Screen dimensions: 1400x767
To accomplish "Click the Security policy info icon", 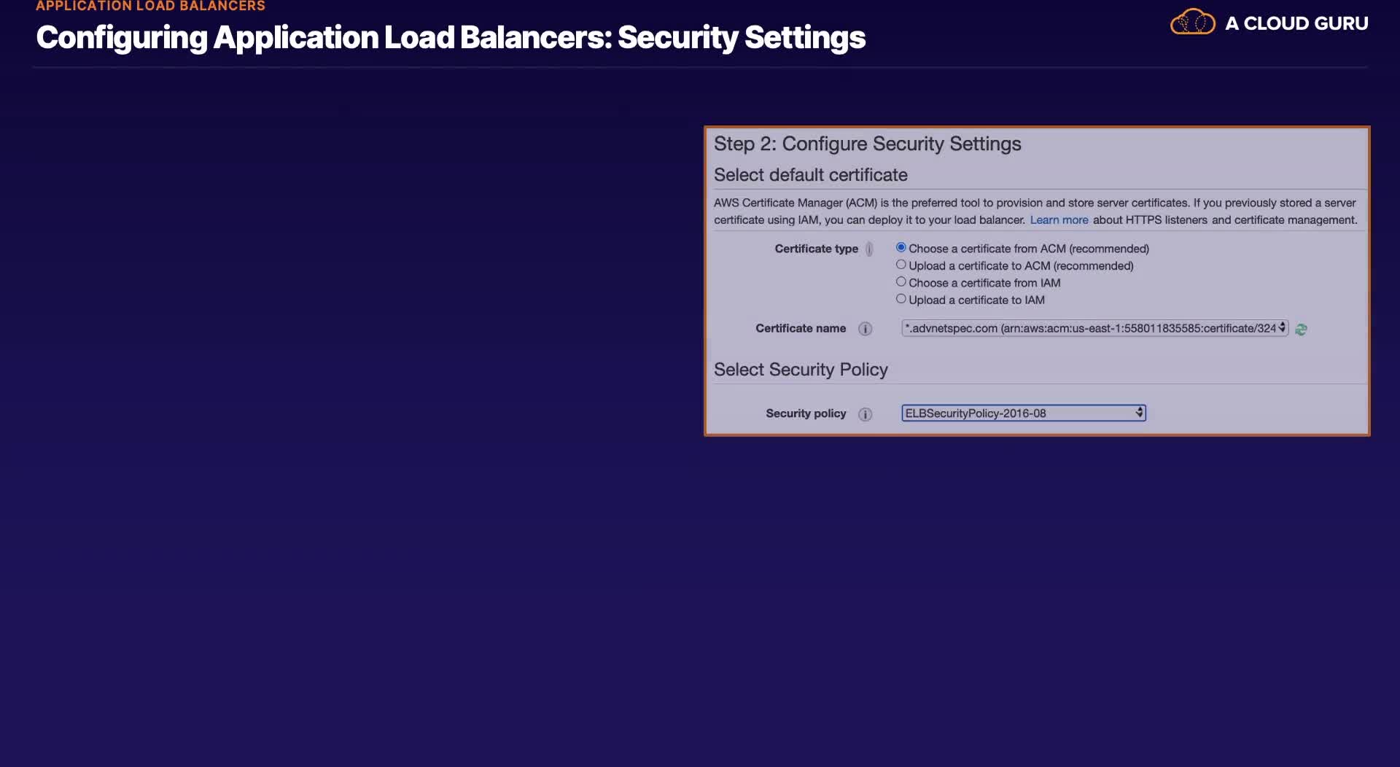I will tap(865, 414).
